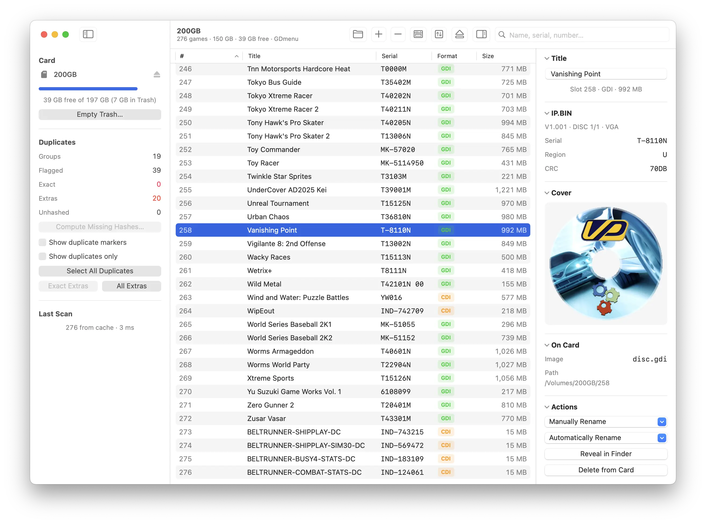Select World Series Baseball 2K2 row
The image size is (706, 524).
(352, 338)
